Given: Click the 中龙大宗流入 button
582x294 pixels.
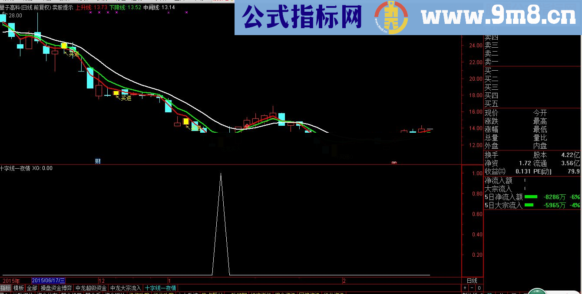Looking at the screenshot, I should [x=126, y=287].
